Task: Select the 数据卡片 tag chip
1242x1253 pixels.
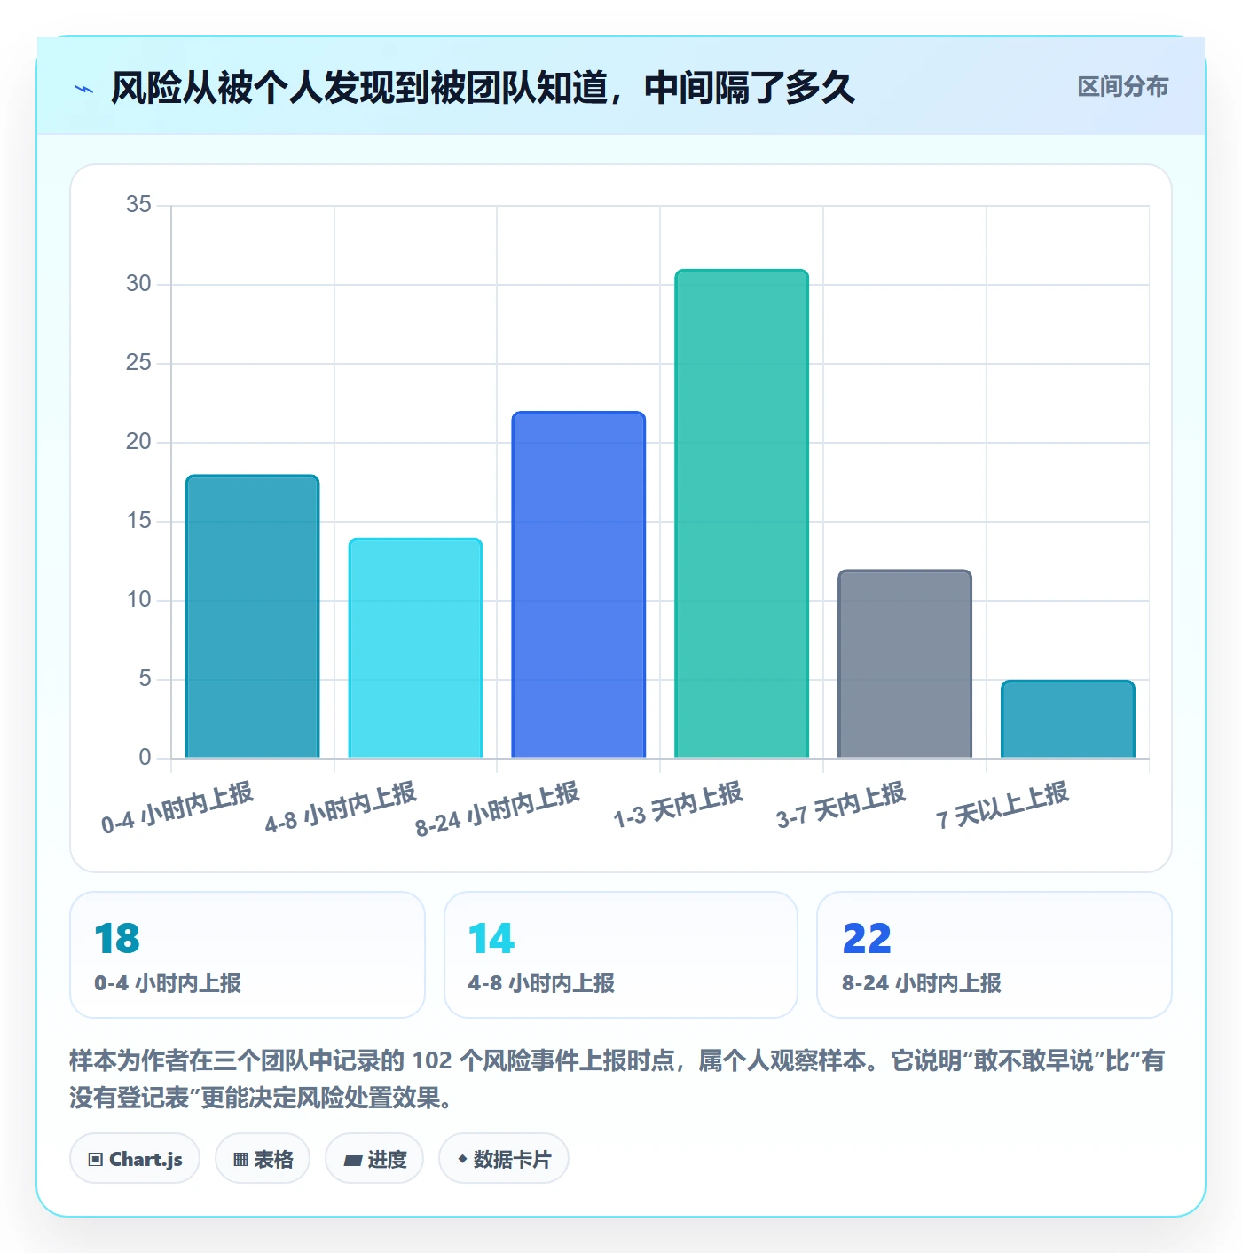Action: [x=504, y=1159]
